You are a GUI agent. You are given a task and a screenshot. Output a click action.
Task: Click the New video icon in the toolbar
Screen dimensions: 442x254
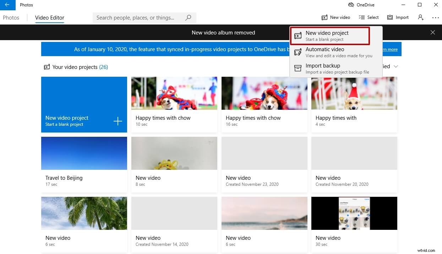point(324,17)
